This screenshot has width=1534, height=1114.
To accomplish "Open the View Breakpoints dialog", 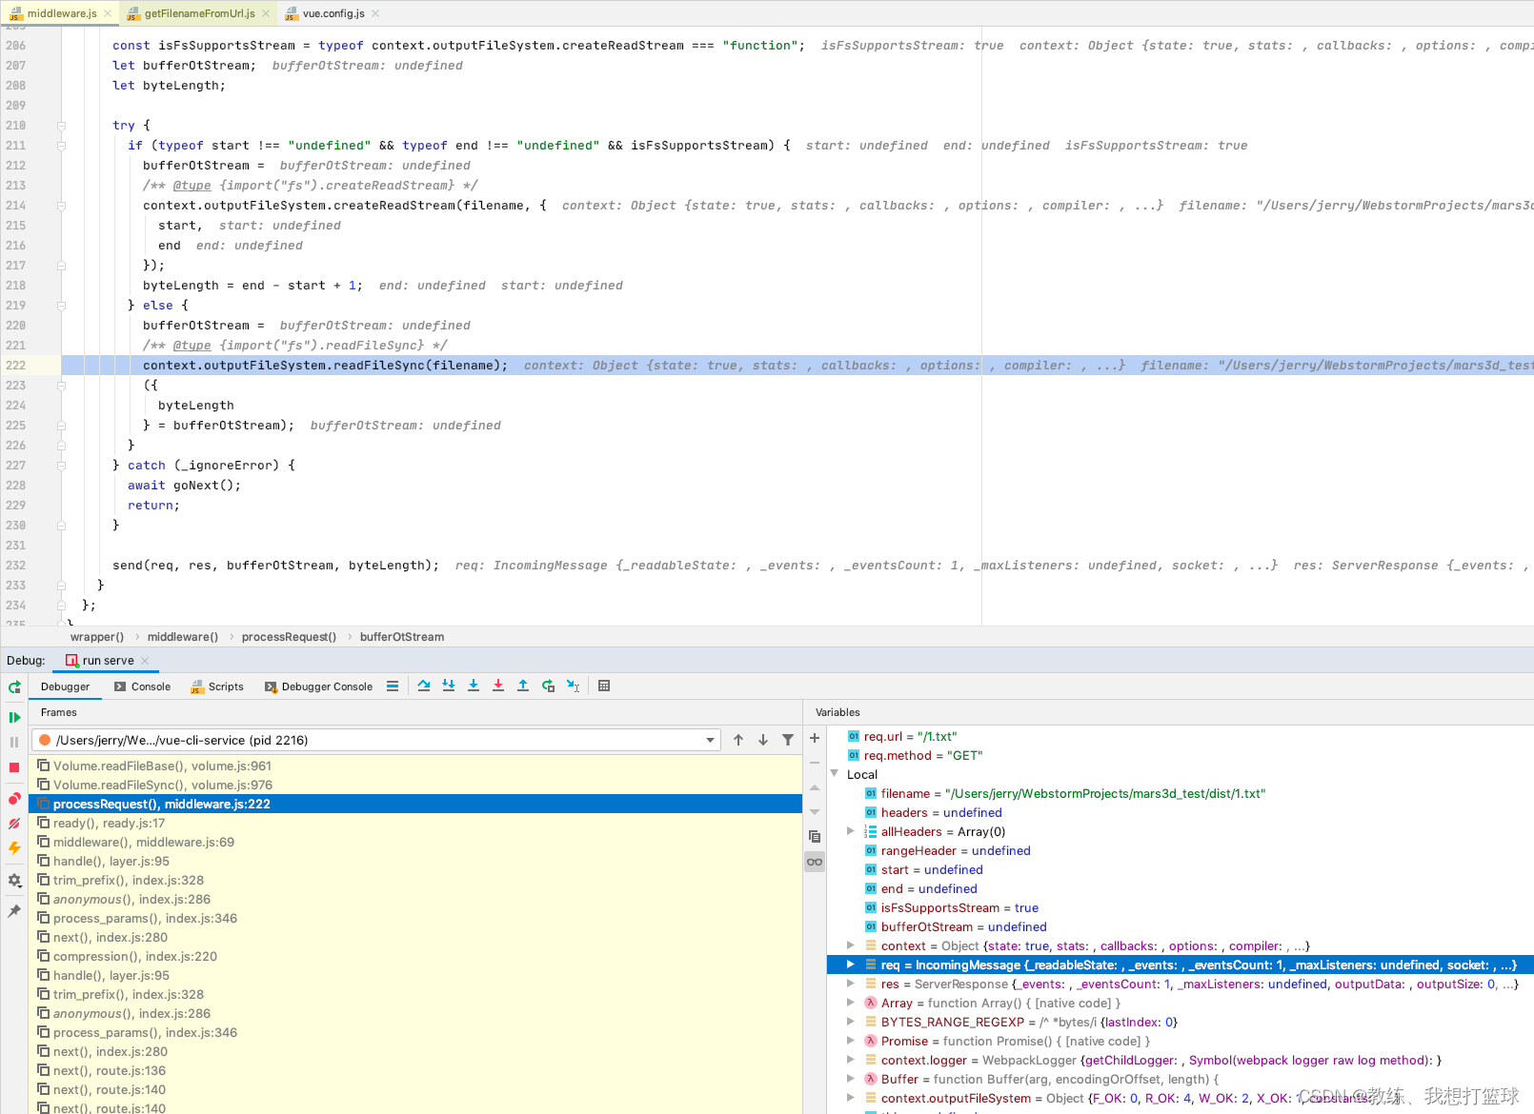I will (14, 799).
